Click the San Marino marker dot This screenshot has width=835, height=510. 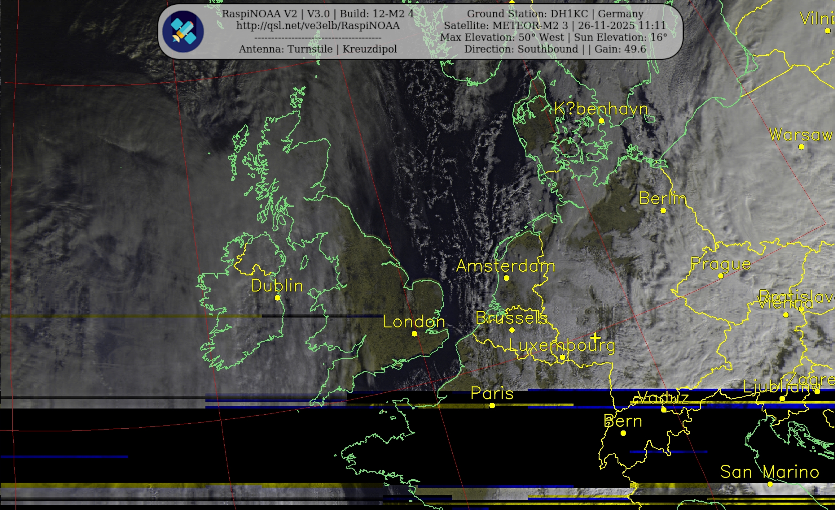(x=770, y=484)
